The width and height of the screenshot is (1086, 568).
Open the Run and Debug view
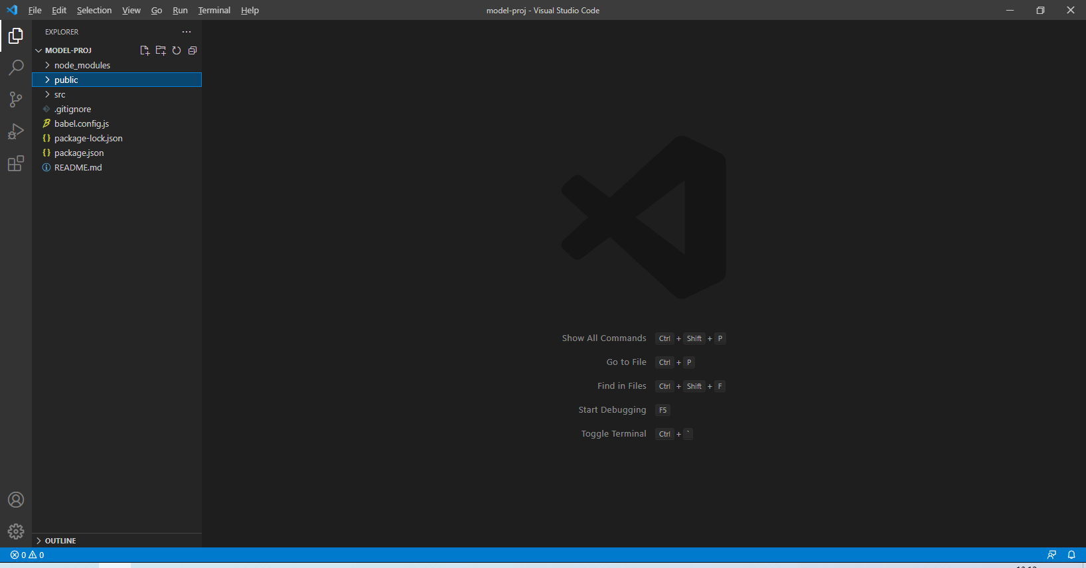(x=16, y=131)
